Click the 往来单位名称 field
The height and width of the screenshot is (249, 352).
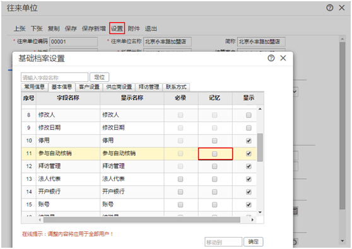click(x=167, y=42)
